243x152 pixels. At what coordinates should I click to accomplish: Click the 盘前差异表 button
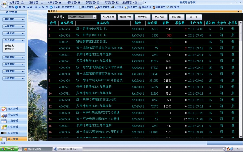pyautogui.click(x=125, y=17)
